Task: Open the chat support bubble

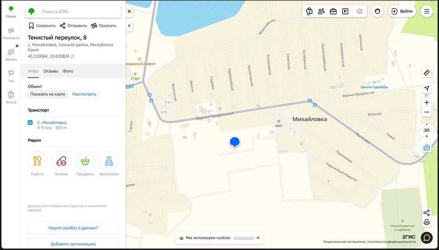Action: pyautogui.click(x=426, y=237)
